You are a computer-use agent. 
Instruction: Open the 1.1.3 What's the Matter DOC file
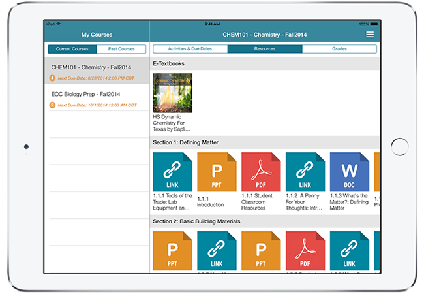tap(350, 172)
